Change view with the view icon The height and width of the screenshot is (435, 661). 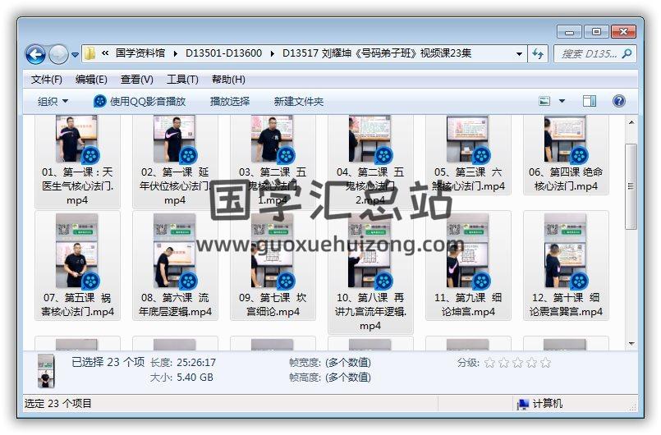point(544,101)
